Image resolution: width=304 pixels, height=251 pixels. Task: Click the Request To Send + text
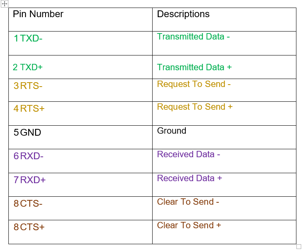pyautogui.click(x=195, y=107)
